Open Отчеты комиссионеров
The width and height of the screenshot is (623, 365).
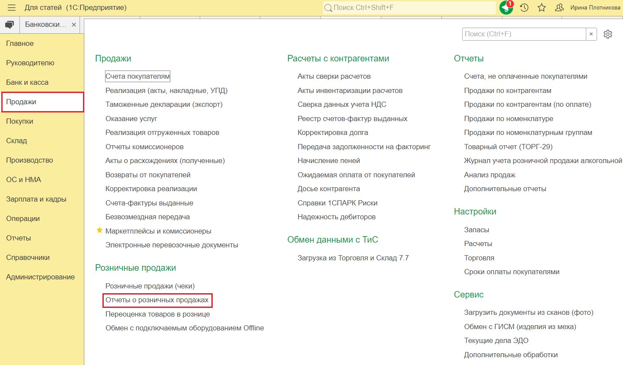(144, 147)
